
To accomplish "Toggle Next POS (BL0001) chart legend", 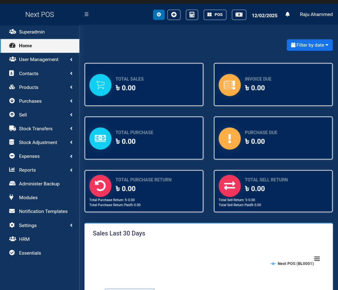I will point(292,264).
